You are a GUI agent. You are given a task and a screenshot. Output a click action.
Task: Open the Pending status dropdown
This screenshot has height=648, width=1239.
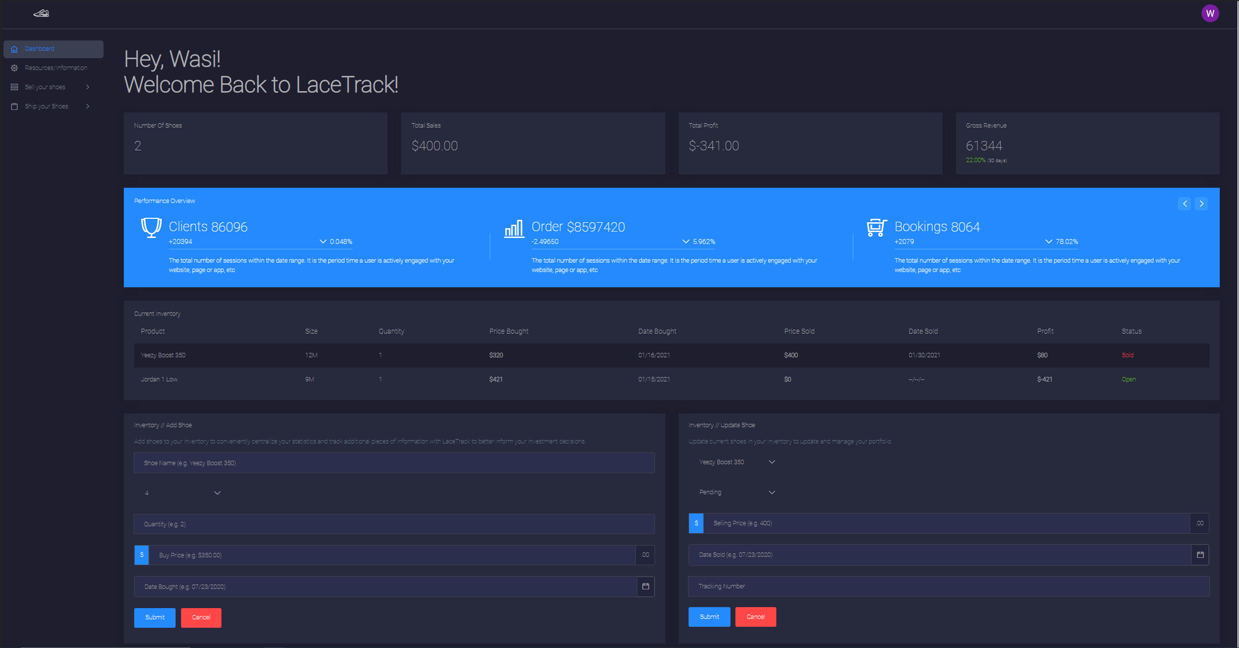736,492
